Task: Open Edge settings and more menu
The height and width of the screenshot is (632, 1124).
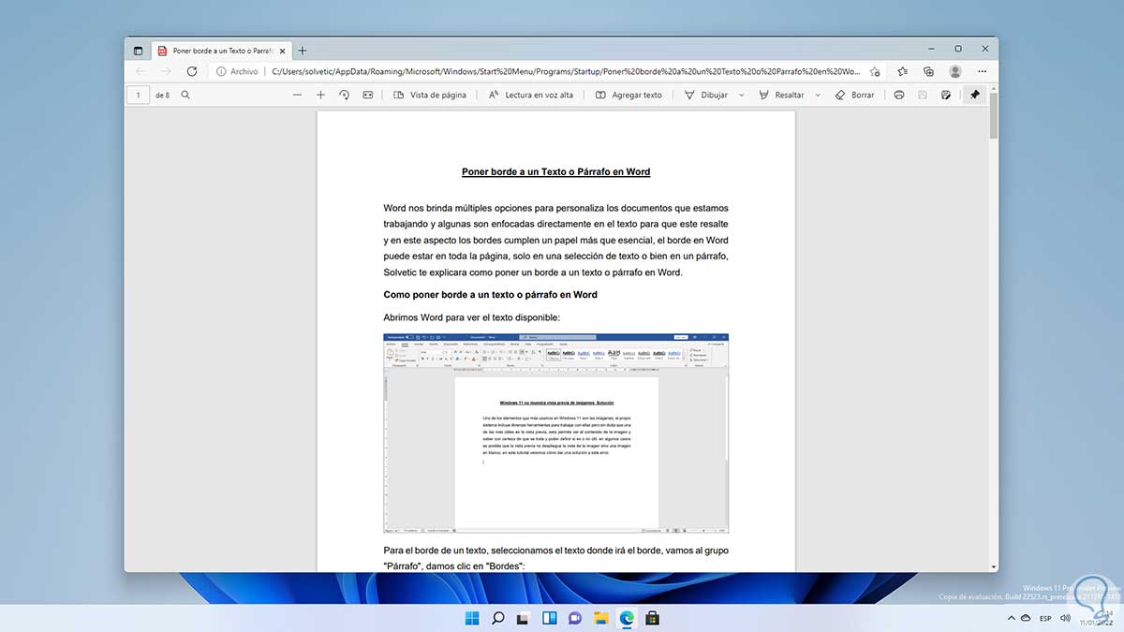Action: pos(981,71)
